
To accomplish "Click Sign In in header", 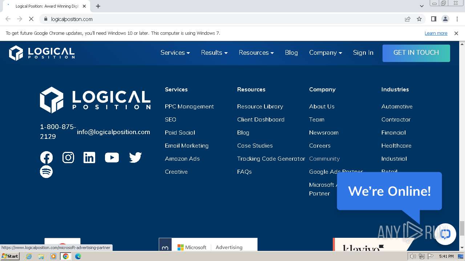I will click(x=363, y=53).
